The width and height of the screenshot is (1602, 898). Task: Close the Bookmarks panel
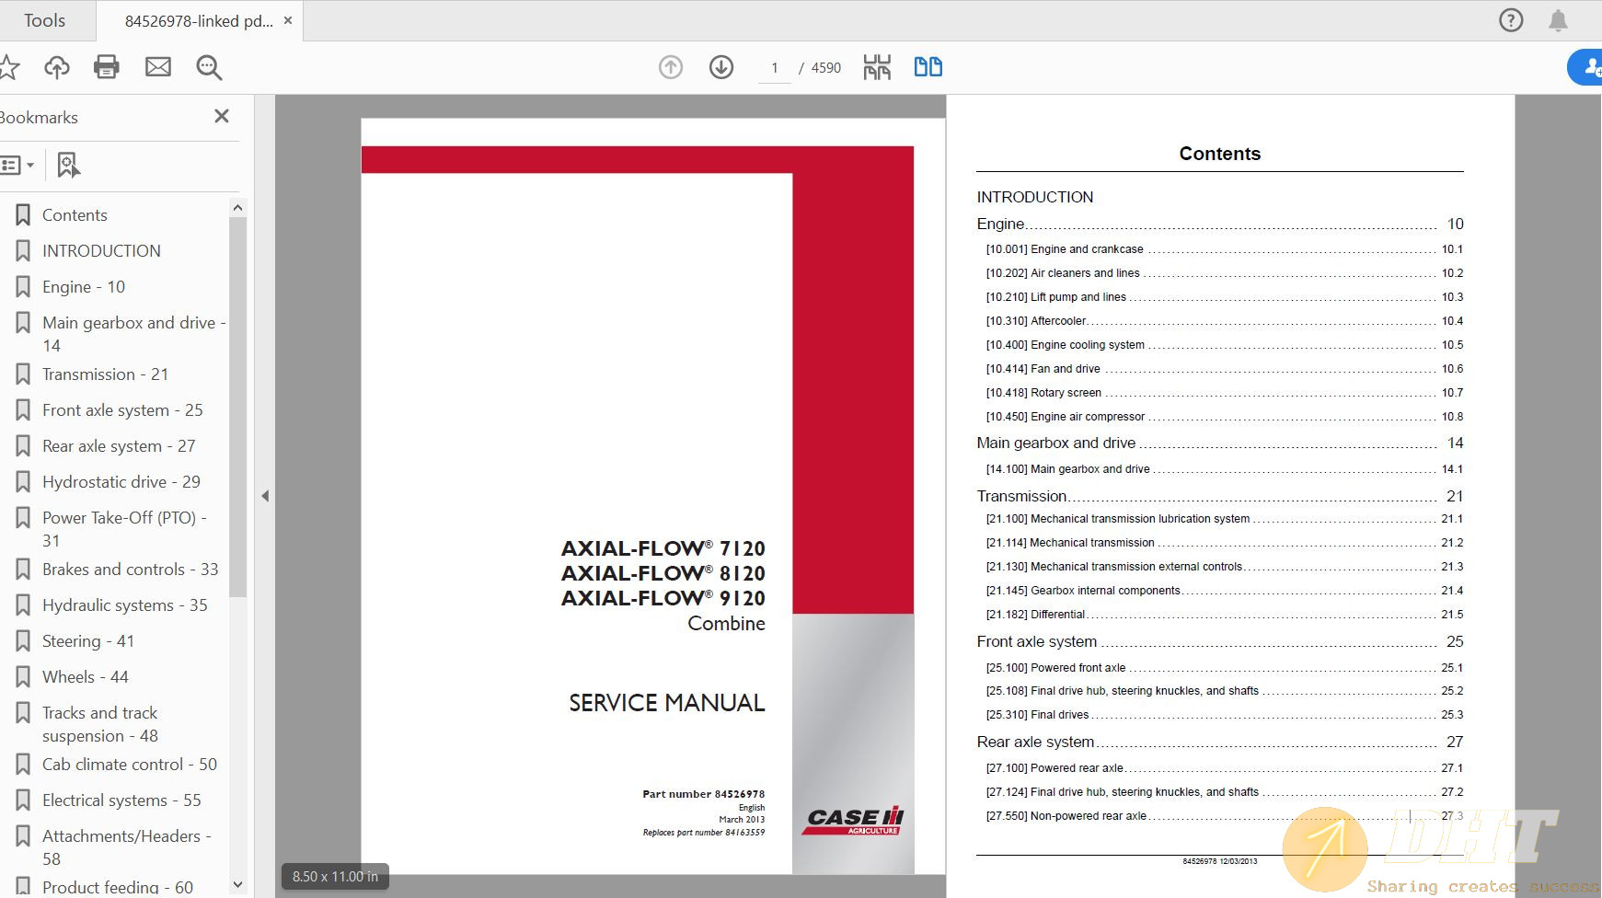tap(222, 116)
